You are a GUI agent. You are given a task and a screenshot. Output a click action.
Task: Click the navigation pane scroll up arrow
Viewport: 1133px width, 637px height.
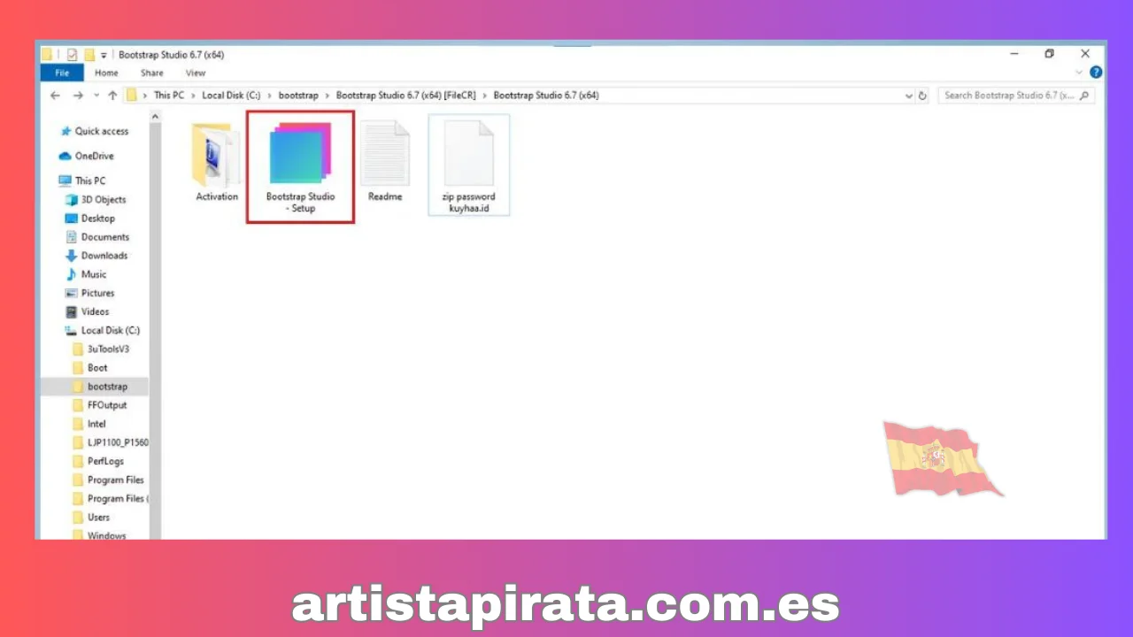(x=156, y=116)
